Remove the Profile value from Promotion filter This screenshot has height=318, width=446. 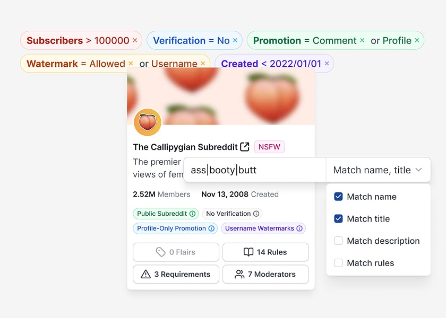pos(417,40)
